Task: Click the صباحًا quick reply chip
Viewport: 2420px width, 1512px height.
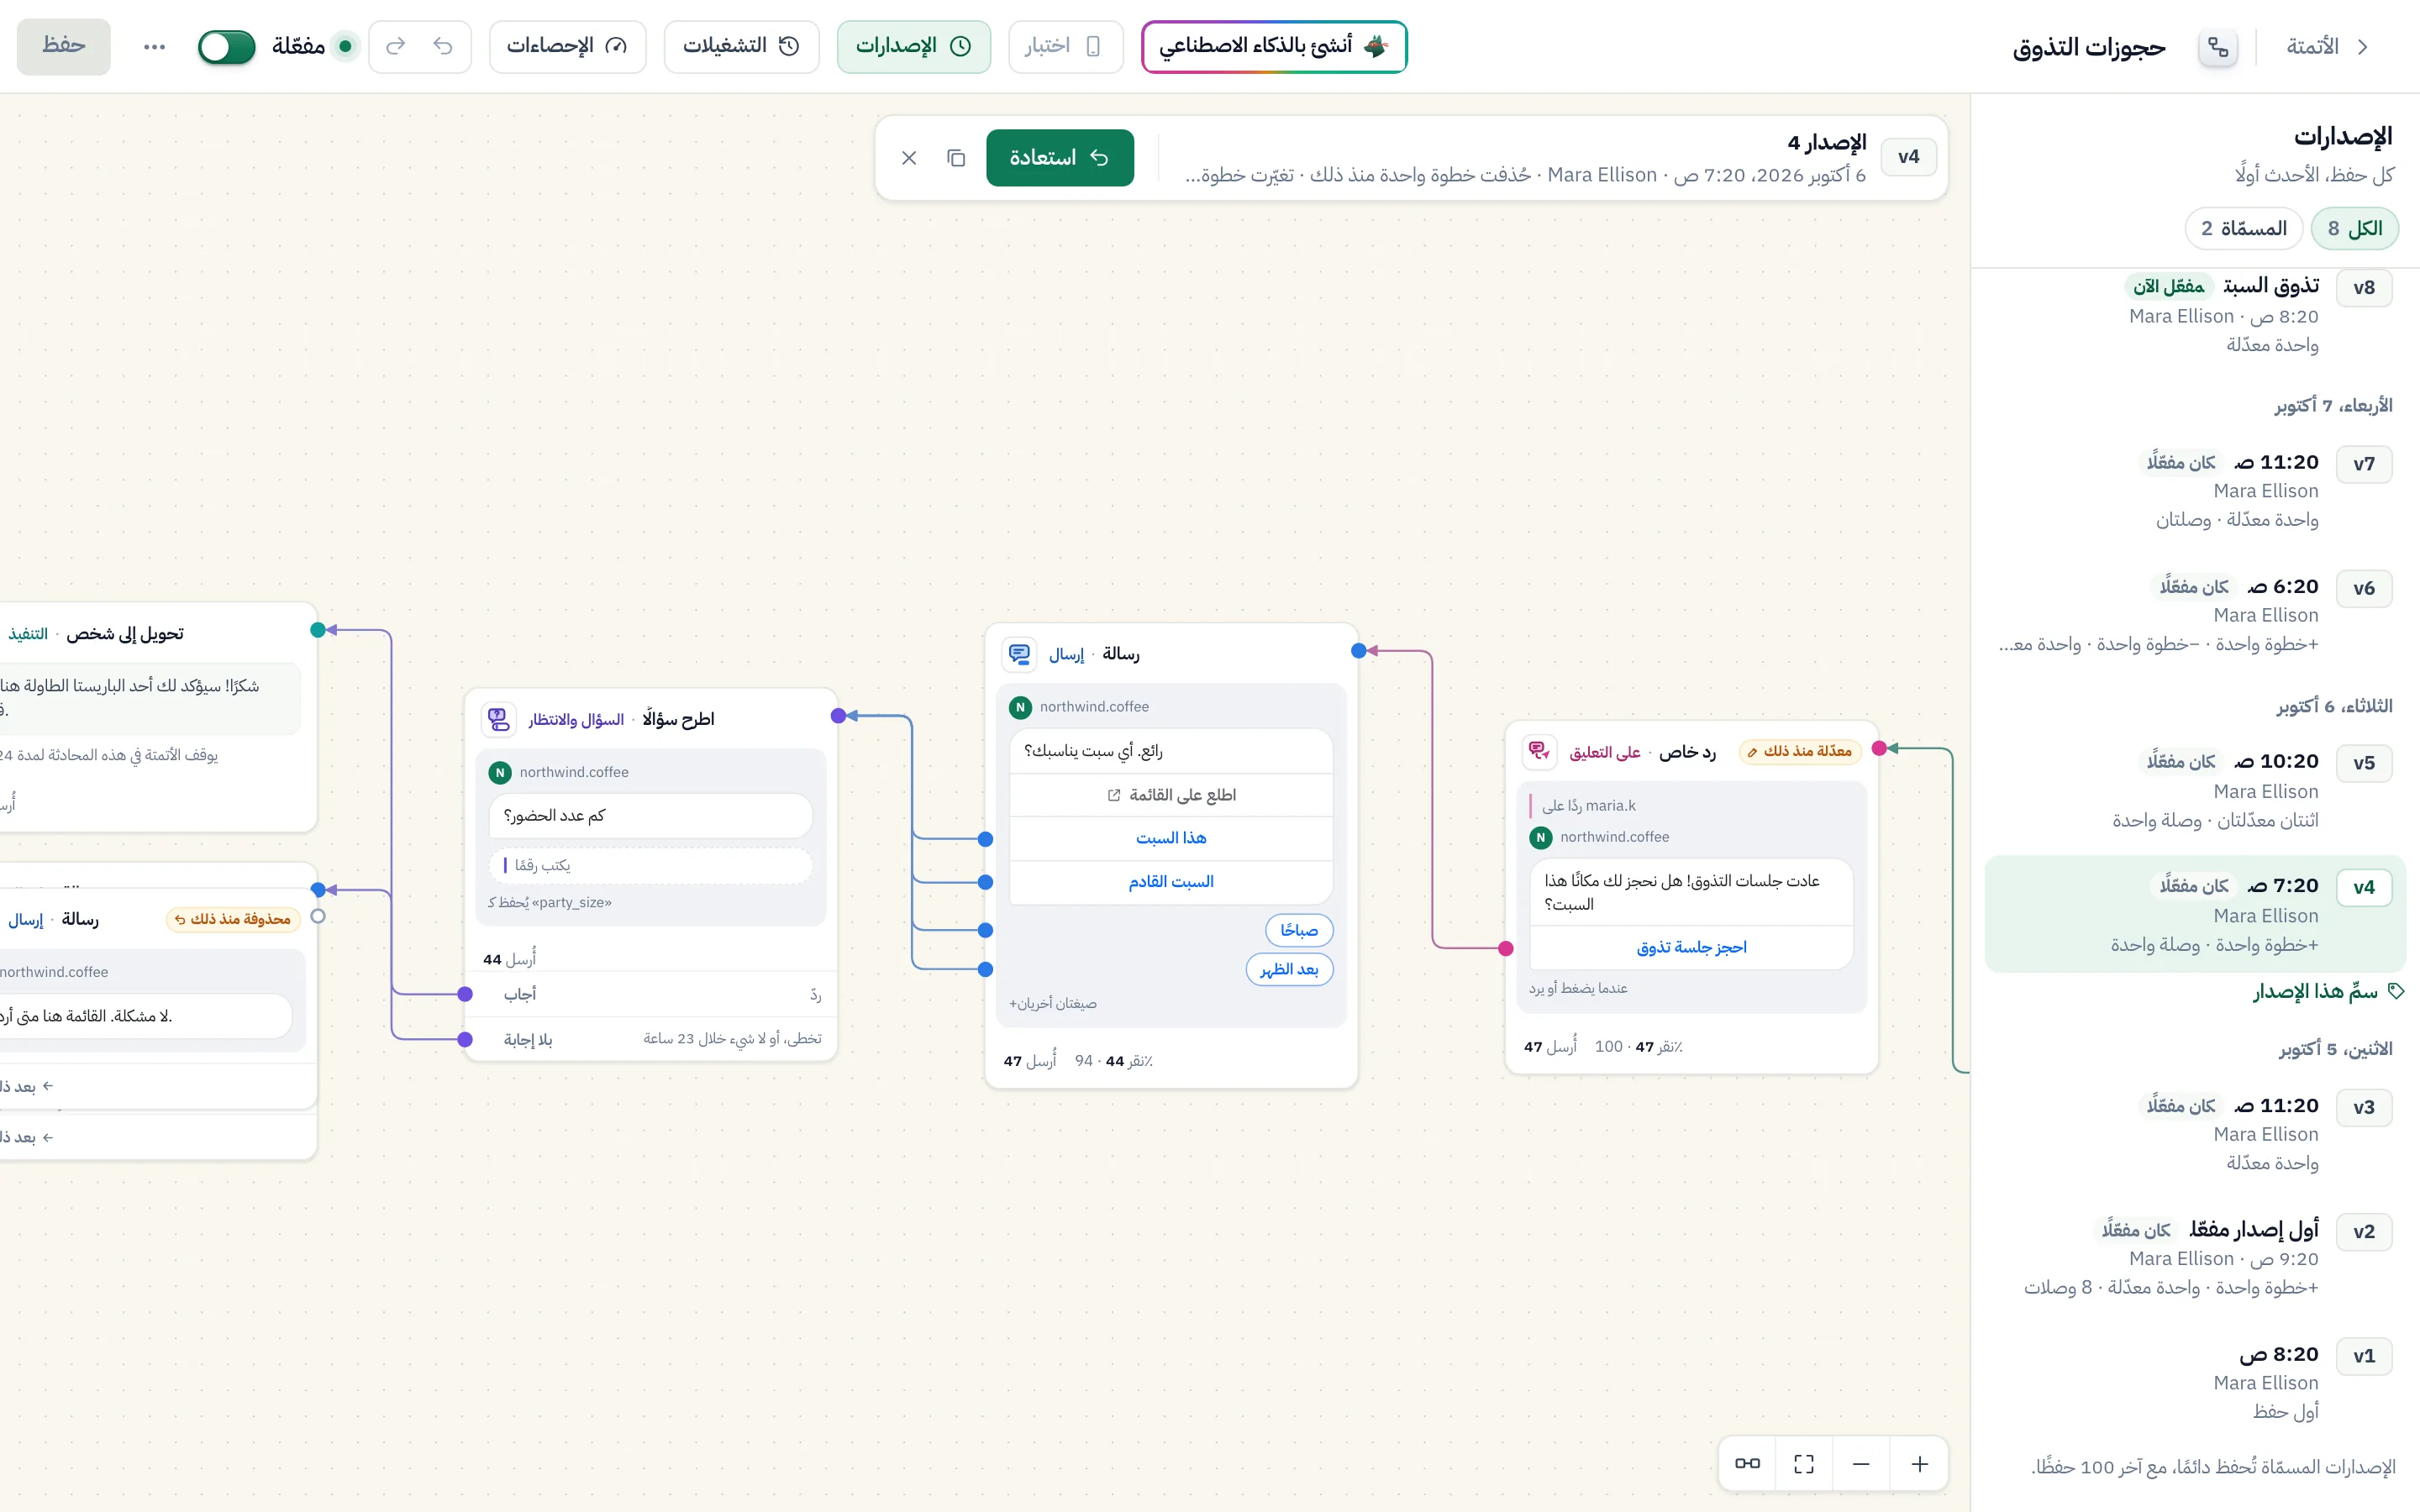Action: (1299, 930)
